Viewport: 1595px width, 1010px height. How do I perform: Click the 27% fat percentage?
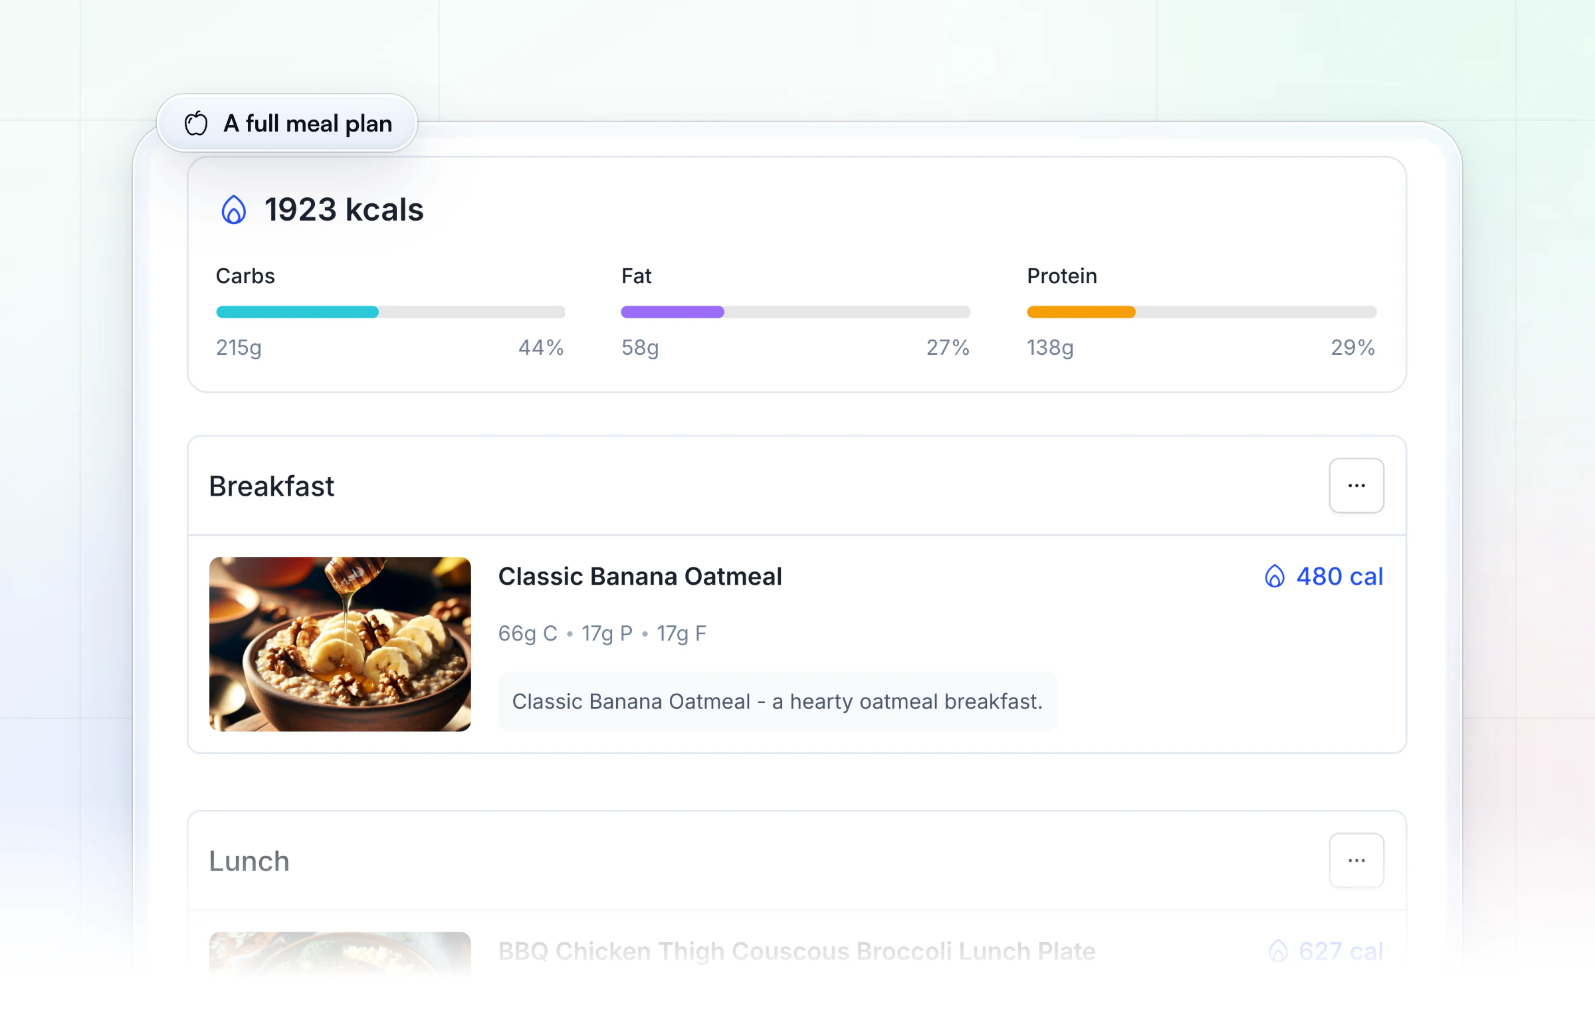pyautogui.click(x=948, y=348)
